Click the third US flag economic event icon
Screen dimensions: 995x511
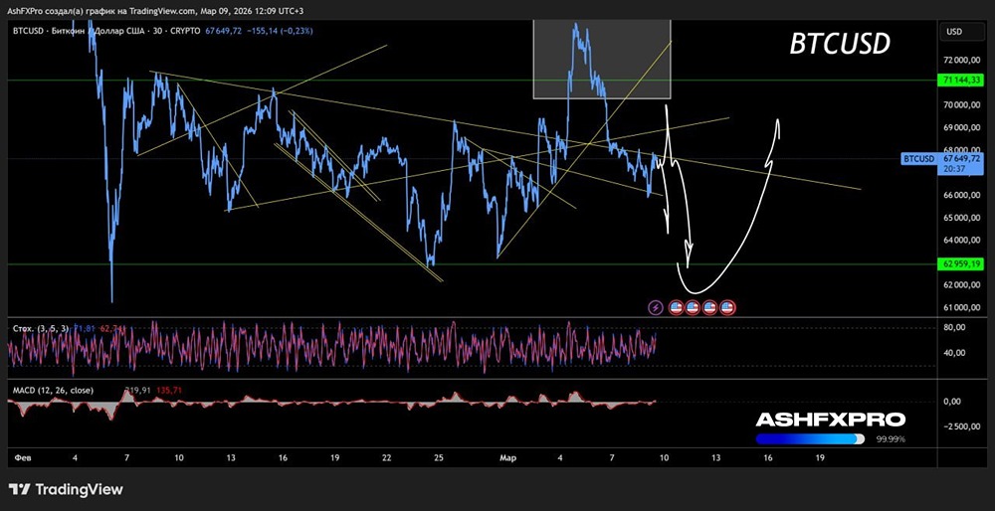[x=710, y=308]
